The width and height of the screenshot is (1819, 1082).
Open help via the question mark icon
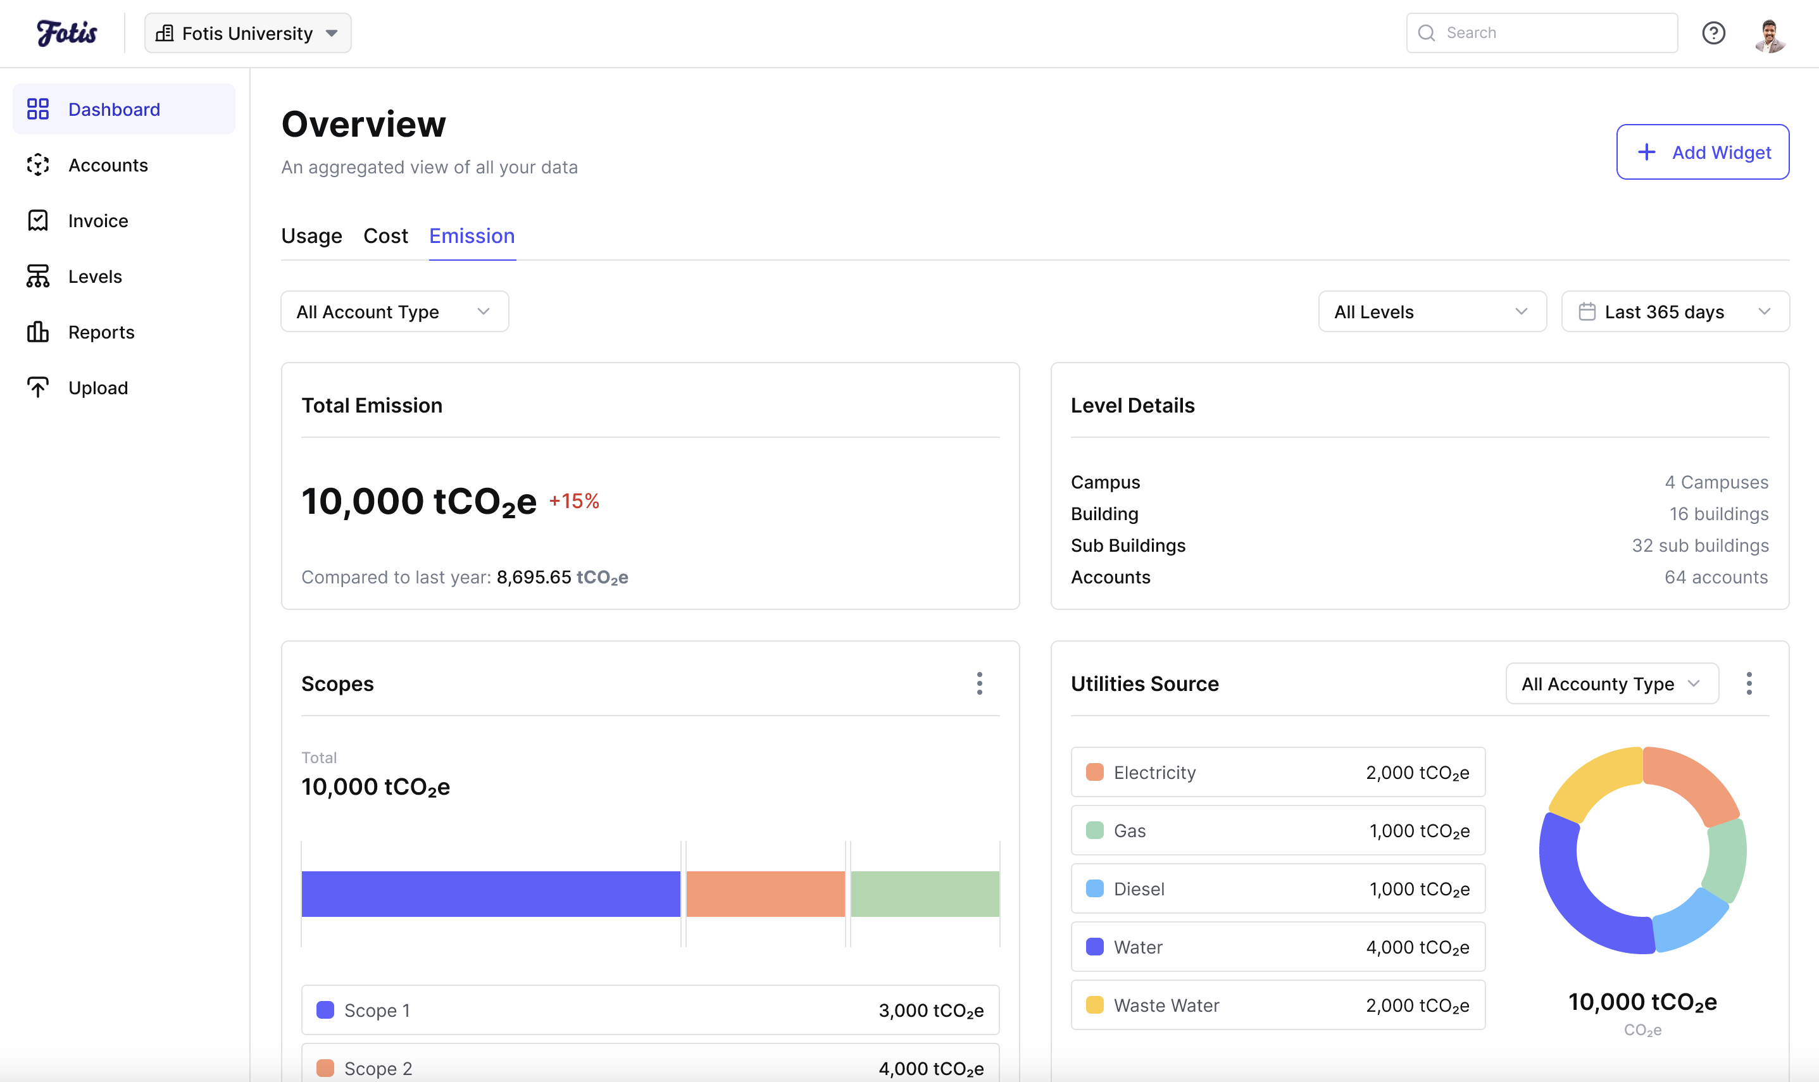(x=1714, y=33)
